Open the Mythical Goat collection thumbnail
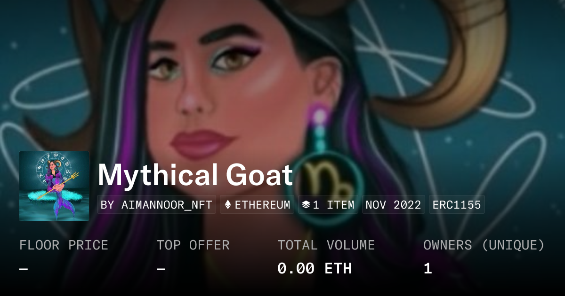This screenshot has width=565, height=296. [54, 186]
